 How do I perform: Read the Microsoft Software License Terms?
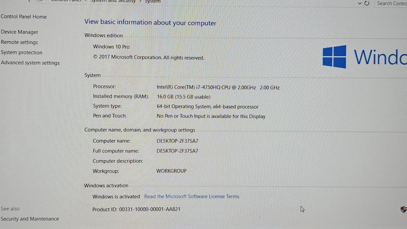pyautogui.click(x=192, y=196)
